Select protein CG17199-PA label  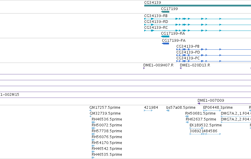[174, 41]
